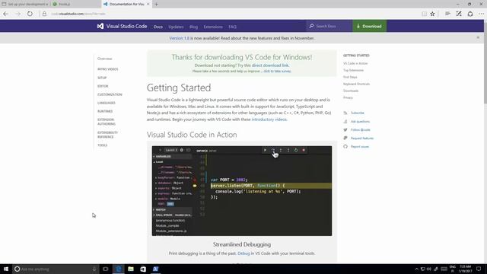The image size is (487, 274).
Task: Open the Docs navigation item
Action: 158,27
